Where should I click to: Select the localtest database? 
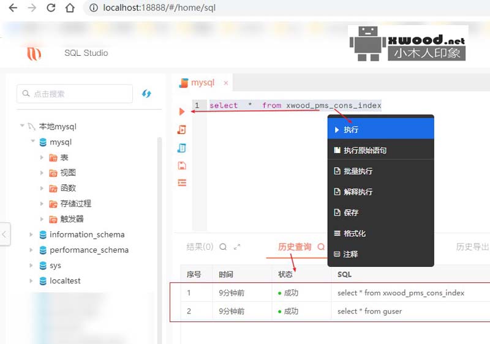(x=65, y=280)
